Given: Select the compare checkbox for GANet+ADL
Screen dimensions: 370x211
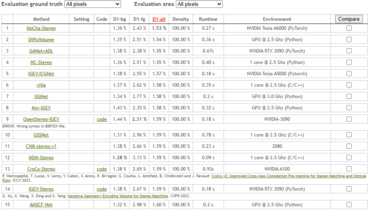Looking at the screenshot, I should (349, 51).
